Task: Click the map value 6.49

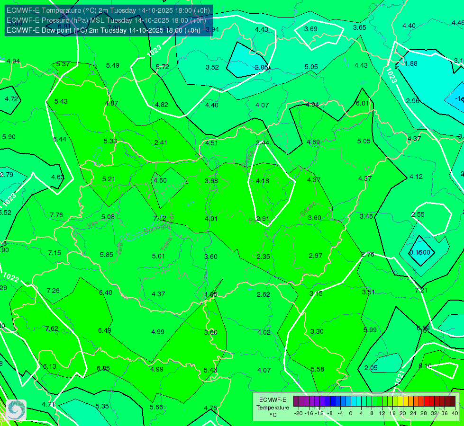Action: coord(104,330)
